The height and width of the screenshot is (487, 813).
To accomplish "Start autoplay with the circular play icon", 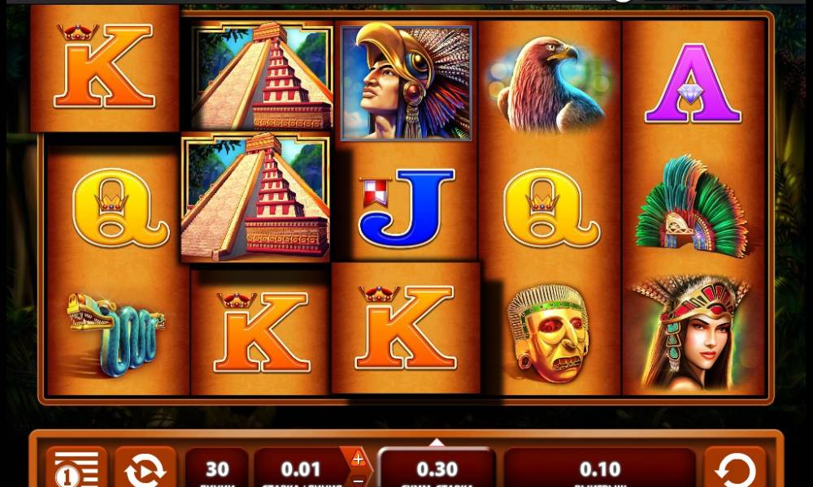I will coord(146,468).
